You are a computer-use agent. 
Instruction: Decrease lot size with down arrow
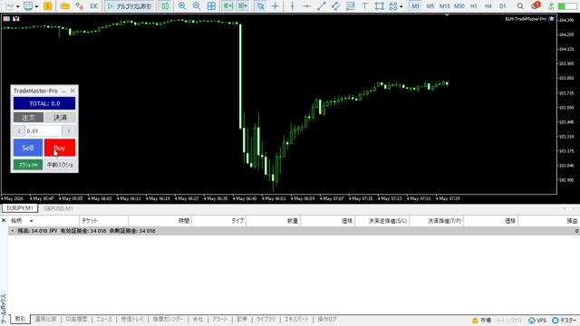[x=19, y=130]
